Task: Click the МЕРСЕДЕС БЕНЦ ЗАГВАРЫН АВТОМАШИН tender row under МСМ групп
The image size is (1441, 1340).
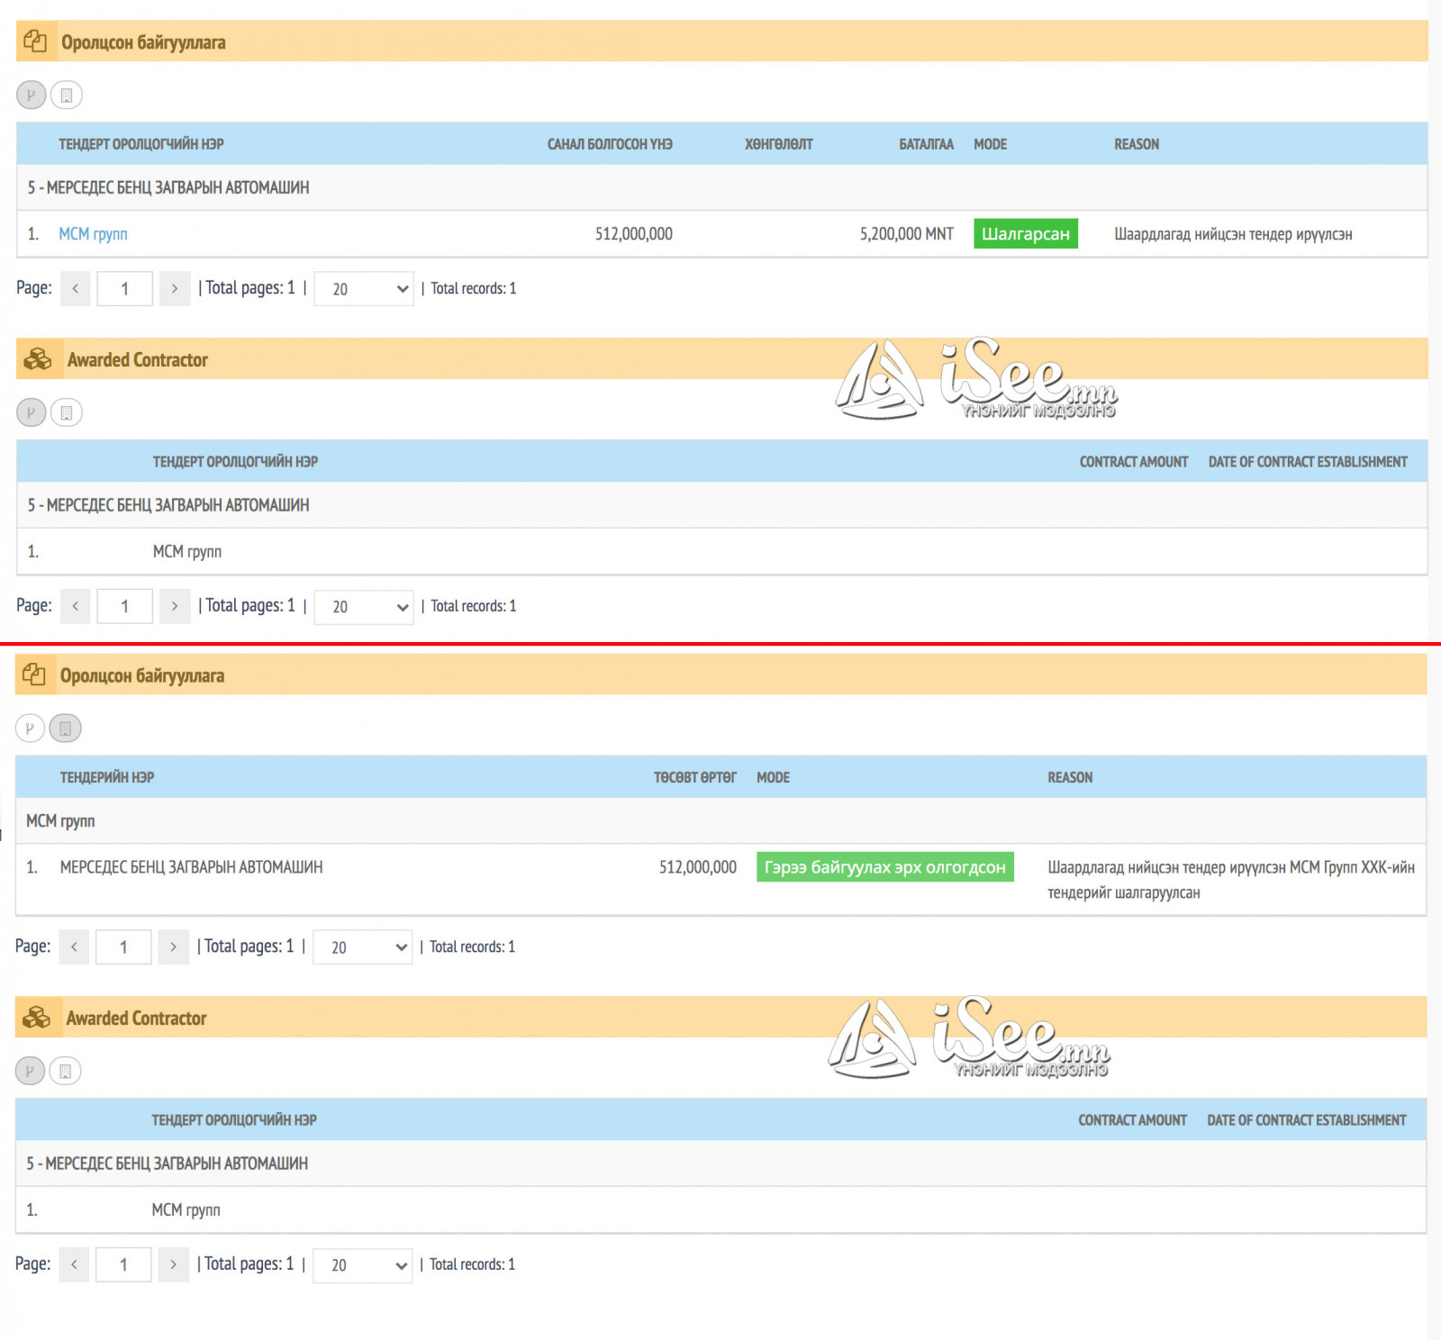Action: point(720,880)
